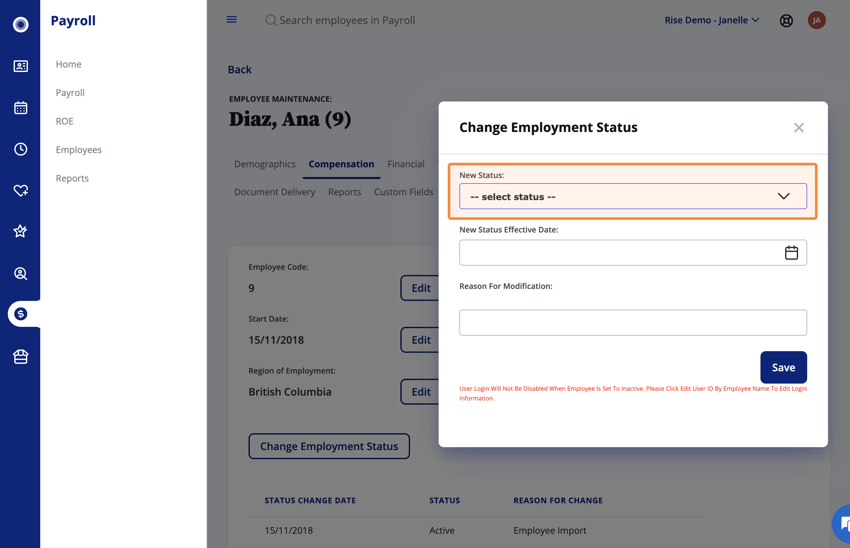Viewport: 850px width, 548px height.
Task: Select the dollar-sign Payroll sidebar icon
Action: click(21, 314)
